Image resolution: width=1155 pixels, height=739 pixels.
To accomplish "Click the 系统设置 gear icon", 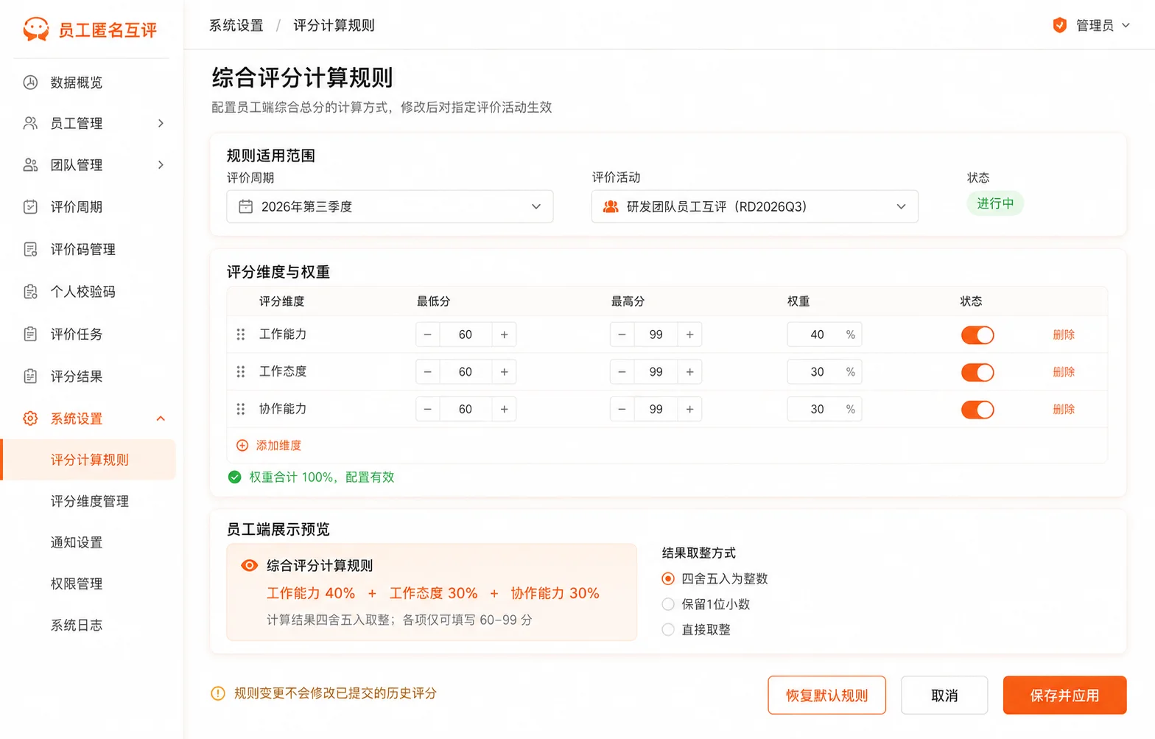I will click(x=30, y=418).
